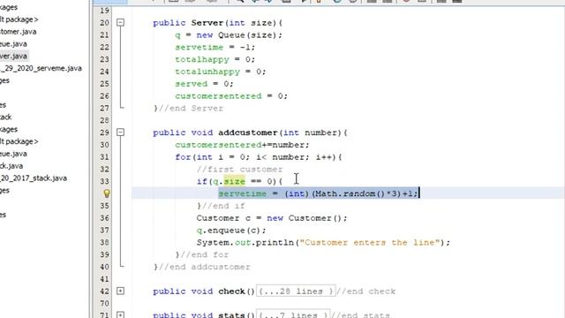Expand the stats() method fold on line 71
The image size is (565, 318).
pyautogui.click(x=120, y=315)
